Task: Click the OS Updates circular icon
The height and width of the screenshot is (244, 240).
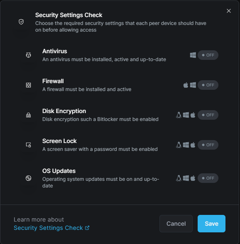Action: click(x=28, y=178)
